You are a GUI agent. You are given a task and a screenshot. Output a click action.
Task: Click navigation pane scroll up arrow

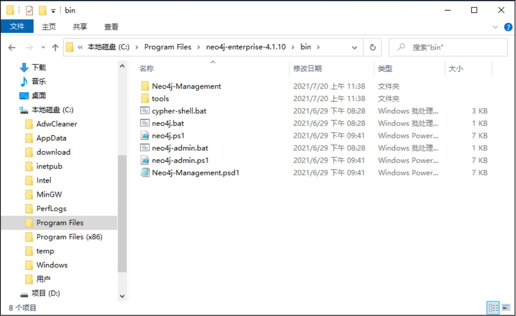[x=122, y=66]
